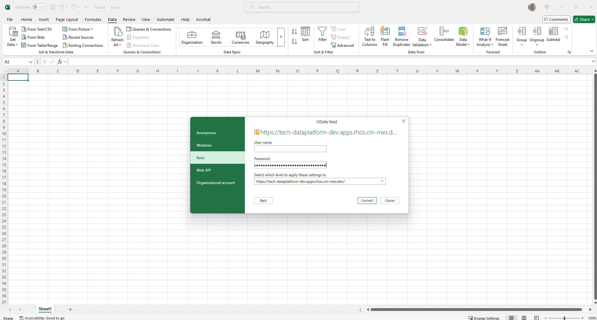This screenshot has height=320, width=597.
Task: Expand the settings level URL dropdown
Action: pyautogui.click(x=382, y=181)
